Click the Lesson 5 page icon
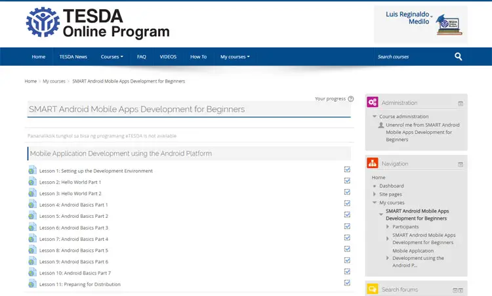 [32, 216]
